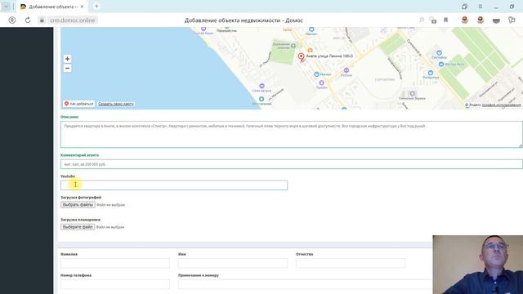Click the crm.domoc.online address field
This screenshot has height=294, width=523.
tap(73, 20)
